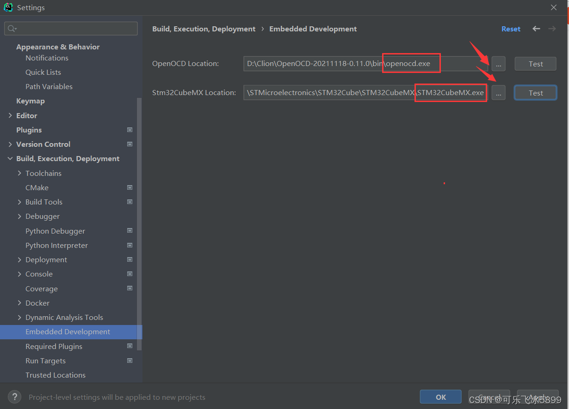Open the Deployment settings page
This screenshot has height=409, width=569.
coord(46,259)
